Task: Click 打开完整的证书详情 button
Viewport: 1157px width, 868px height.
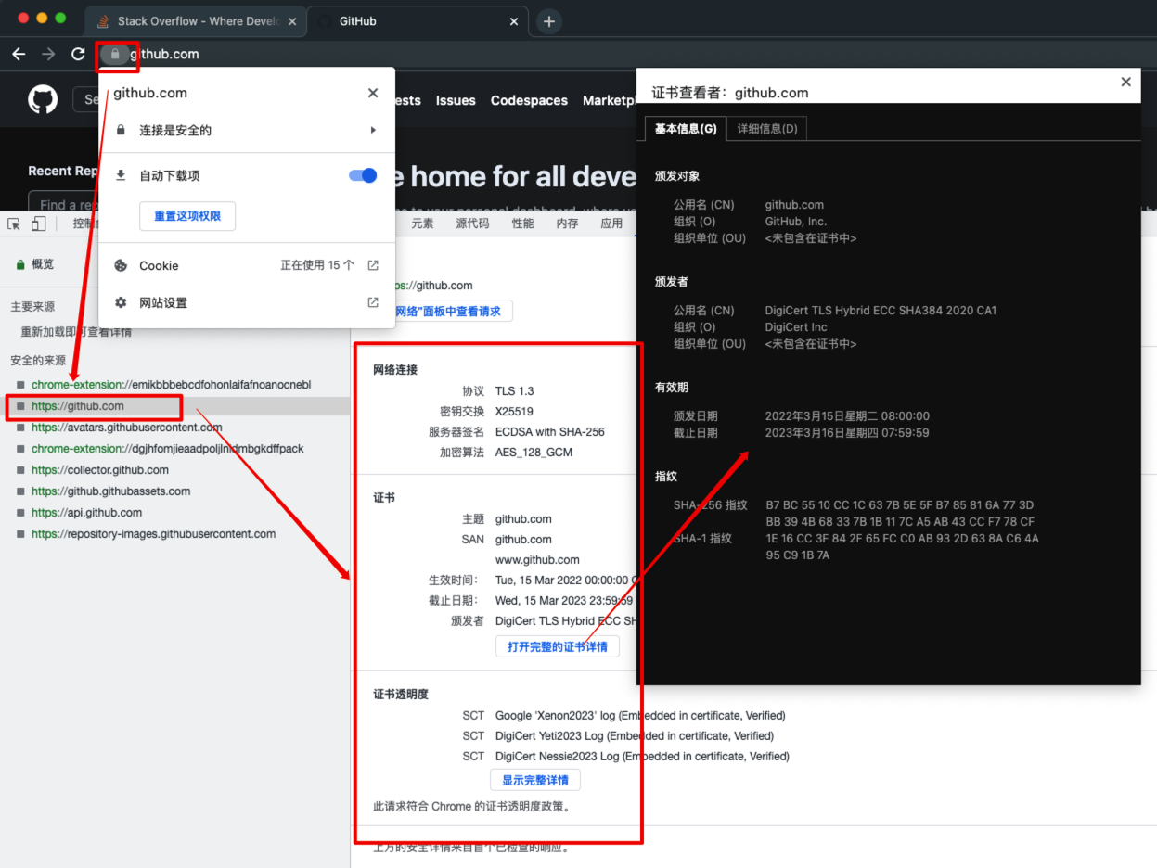Action: (558, 646)
